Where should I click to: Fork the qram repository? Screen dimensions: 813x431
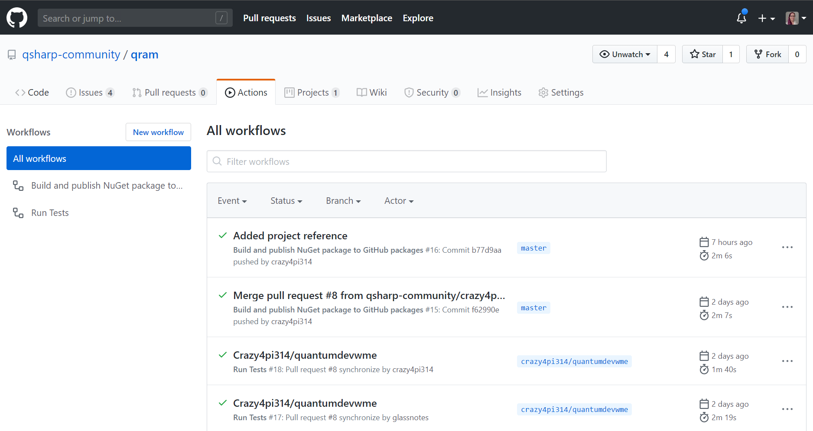click(767, 54)
